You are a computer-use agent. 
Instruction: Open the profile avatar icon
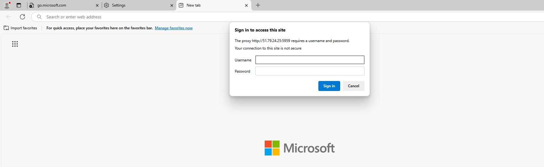coord(7,5)
